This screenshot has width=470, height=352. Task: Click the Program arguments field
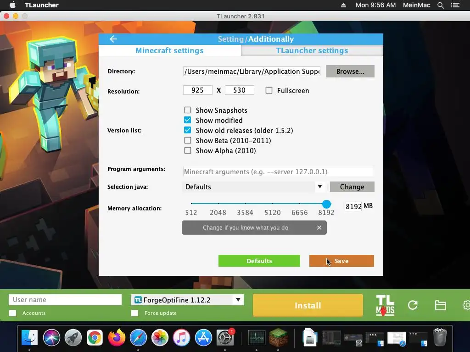(278, 171)
